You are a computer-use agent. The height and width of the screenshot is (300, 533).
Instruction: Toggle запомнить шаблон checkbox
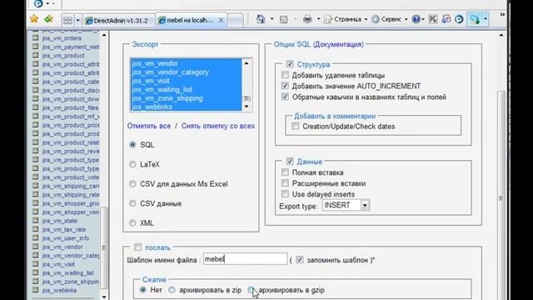[300, 260]
